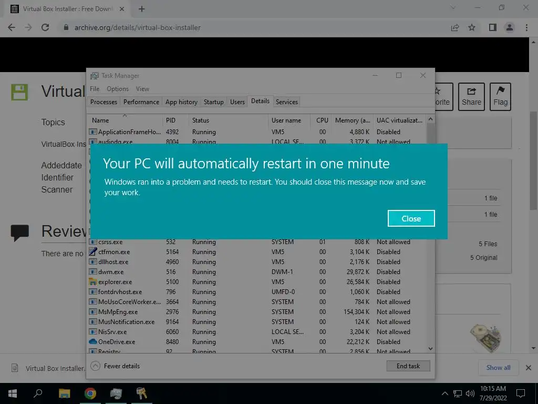The width and height of the screenshot is (538, 404).
Task: Sort by UAC virtualization column header
Action: pyautogui.click(x=399, y=120)
